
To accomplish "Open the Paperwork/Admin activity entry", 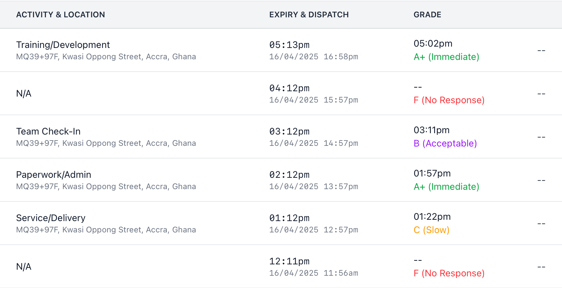I will pos(54,174).
